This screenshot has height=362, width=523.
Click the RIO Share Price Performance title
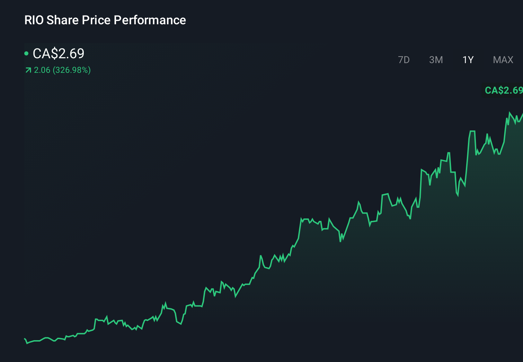click(105, 20)
